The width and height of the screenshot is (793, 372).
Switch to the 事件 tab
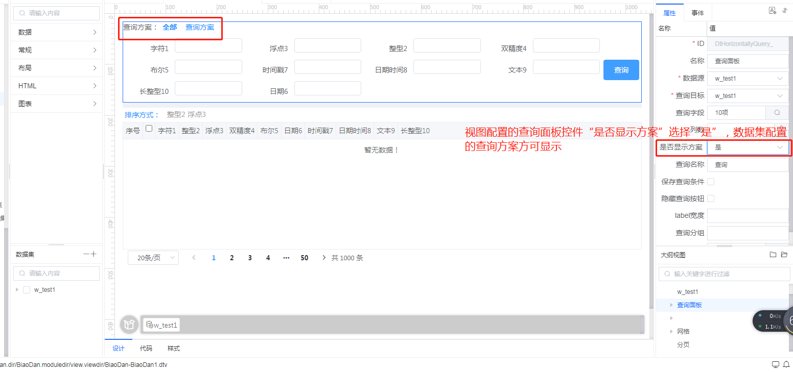[697, 13]
